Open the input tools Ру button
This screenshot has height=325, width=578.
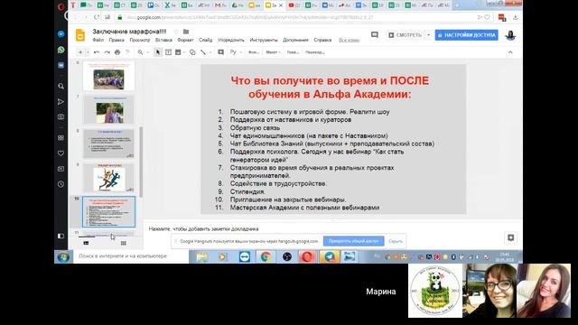click(233, 52)
